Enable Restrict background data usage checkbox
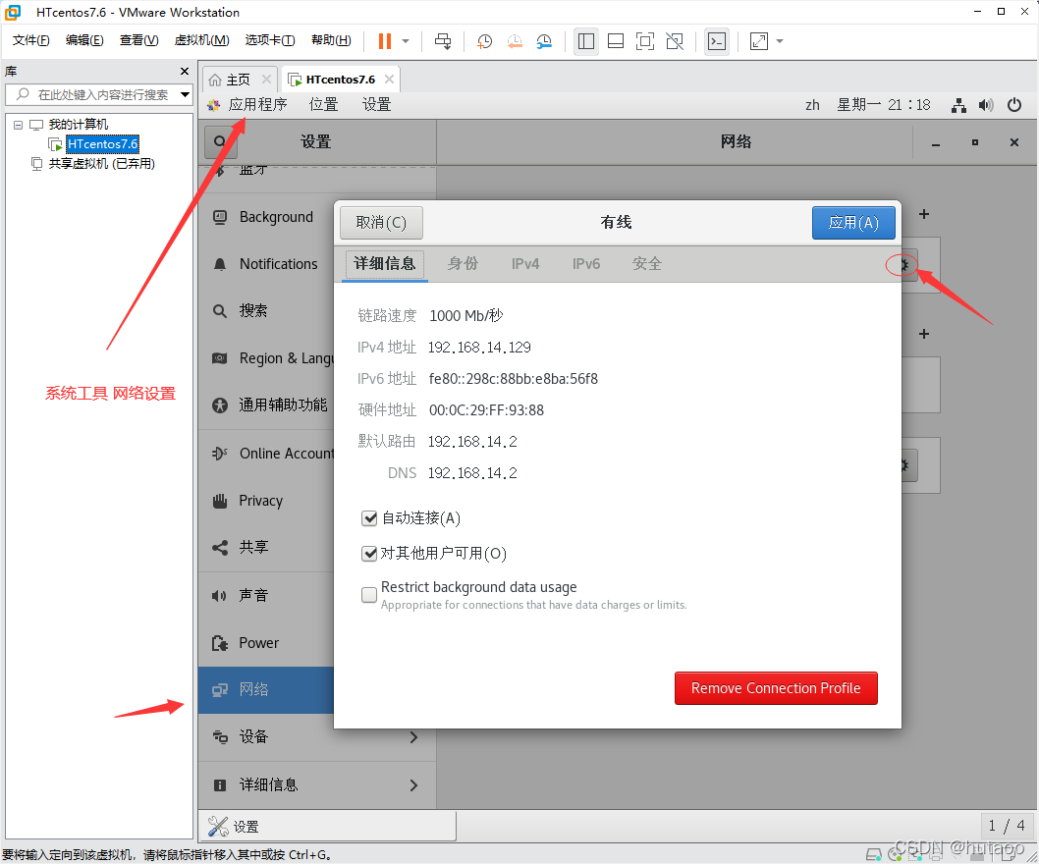The width and height of the screenshot is (1039, 864). tap(369, 595)
